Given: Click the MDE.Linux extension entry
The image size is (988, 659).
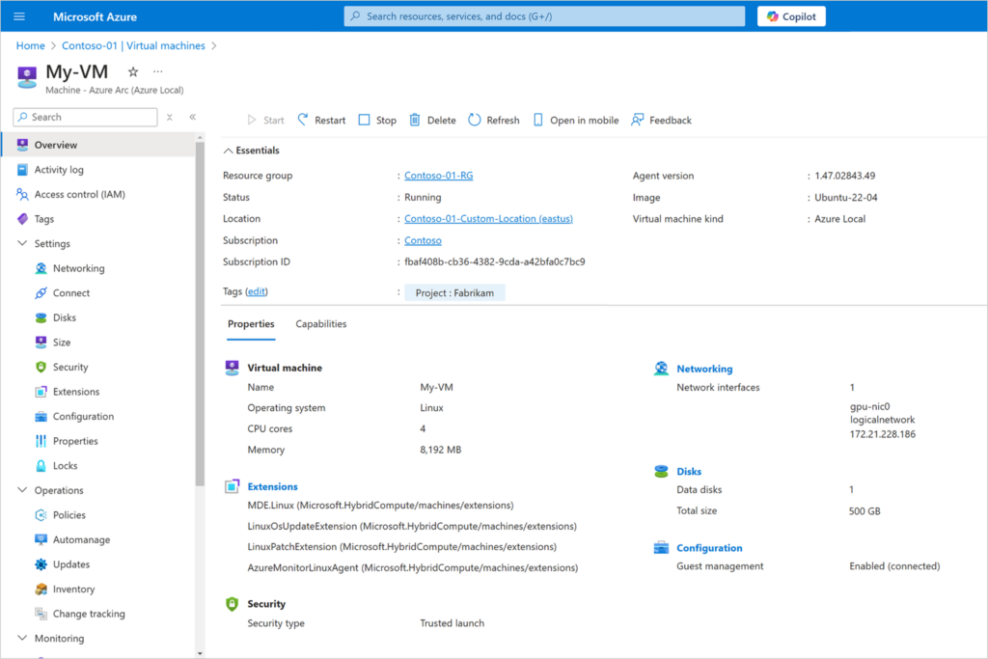Looking at the screenshot, I should pos(380,506).
